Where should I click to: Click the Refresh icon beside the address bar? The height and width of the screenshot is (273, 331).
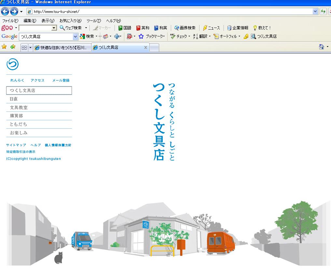pyautogui.click(x=323, y=12)
